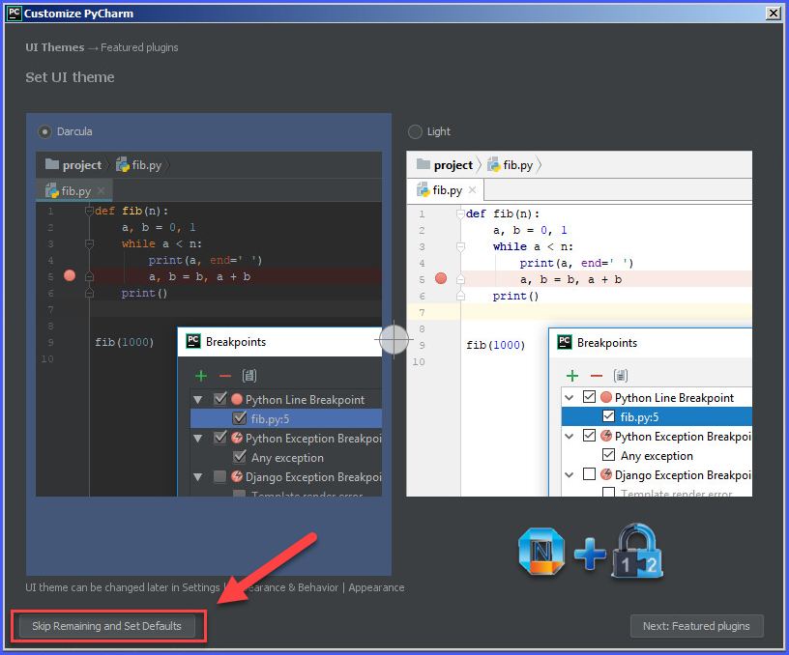
Task: Click the fib.py breadcrumb Python icon in the Light preview
Action: [494, 164]
